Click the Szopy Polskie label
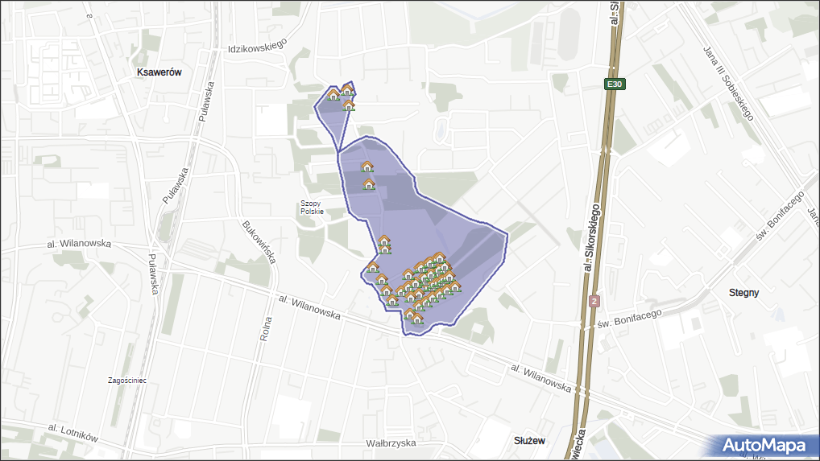This screenshot has height=461, width=820. click(312, 208)
